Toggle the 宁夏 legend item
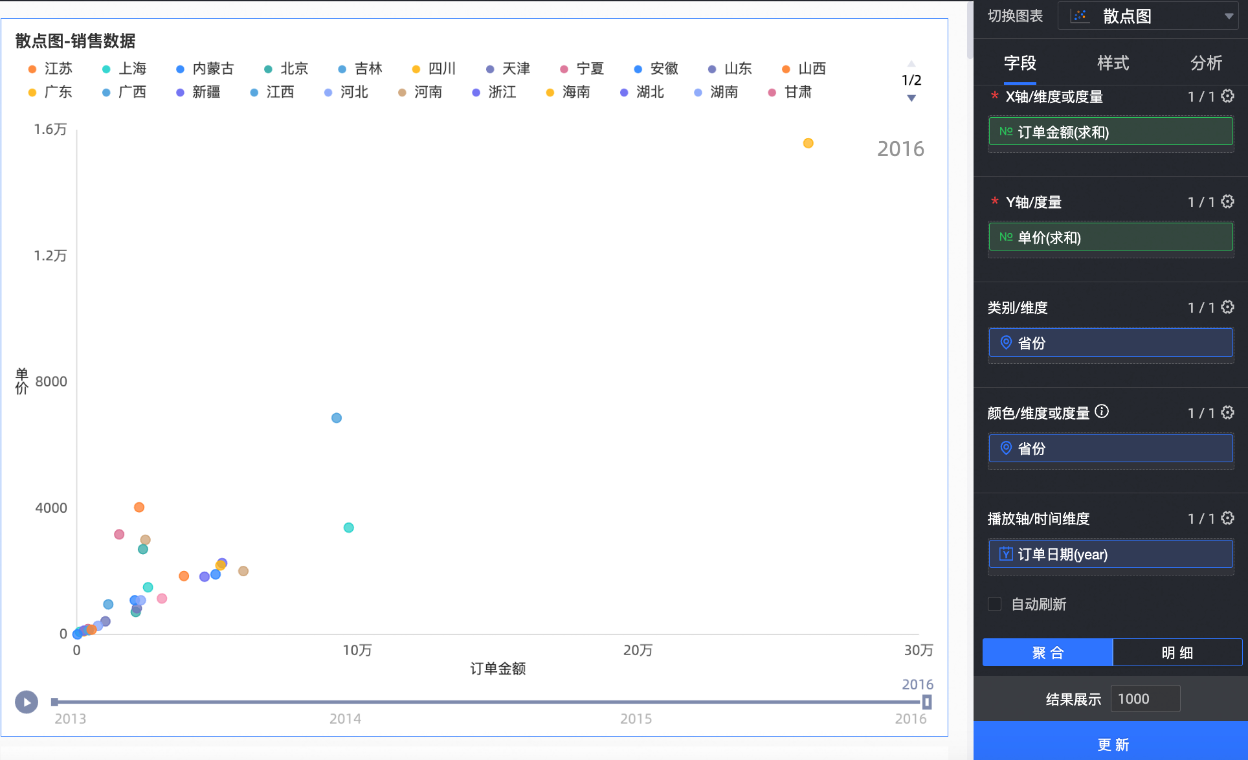Screen dimensions: 1248x760 coord(582,69)
